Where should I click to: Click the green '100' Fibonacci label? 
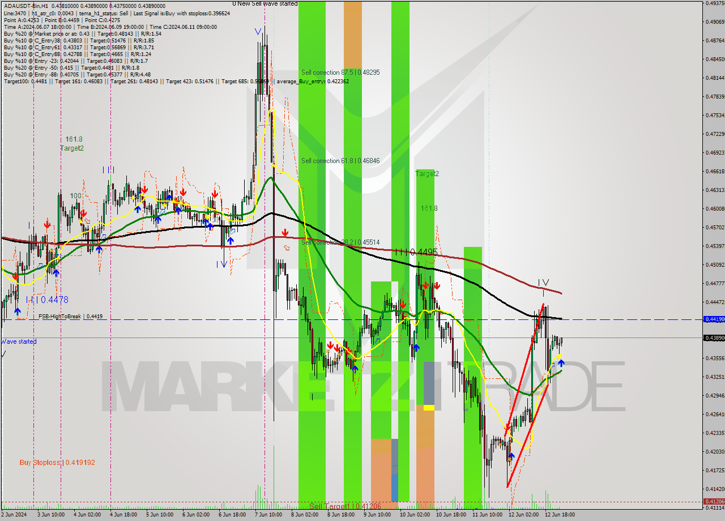click(76, 195)
